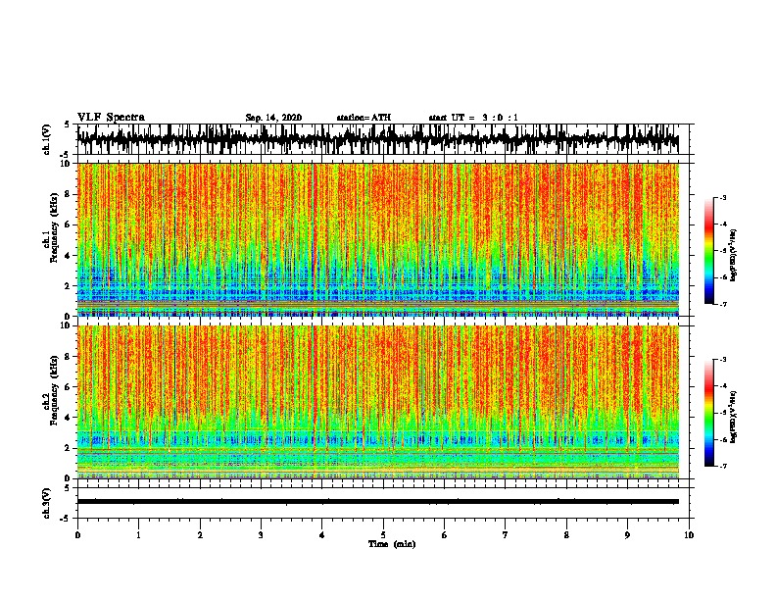Click the ch.1 color bar "log(PSD)" label
776x600 pixels.
tap(733, 255)
